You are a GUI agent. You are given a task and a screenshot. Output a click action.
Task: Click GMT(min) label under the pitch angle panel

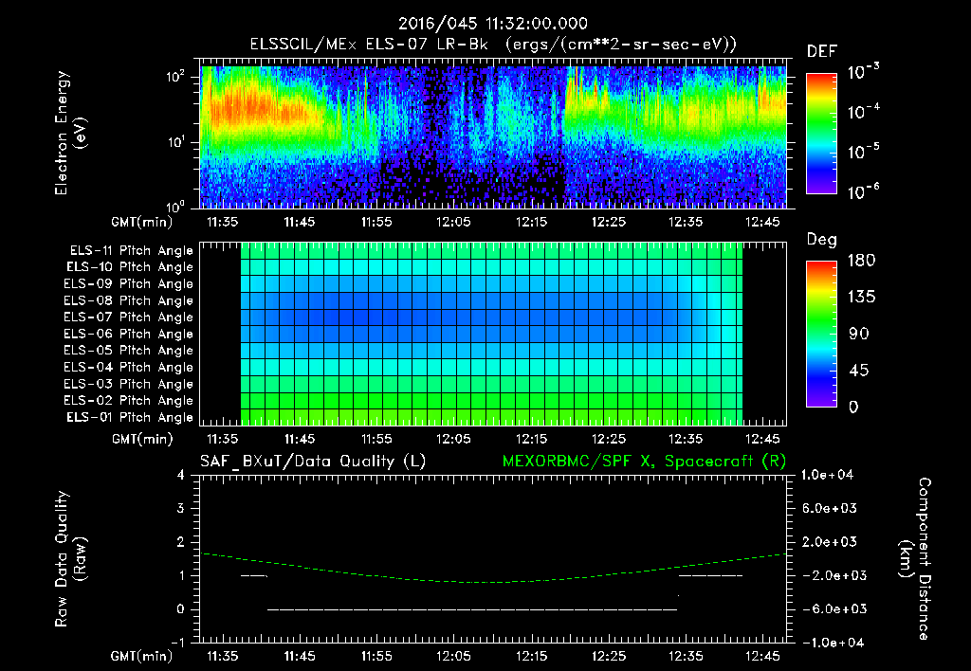pos(142,439)
